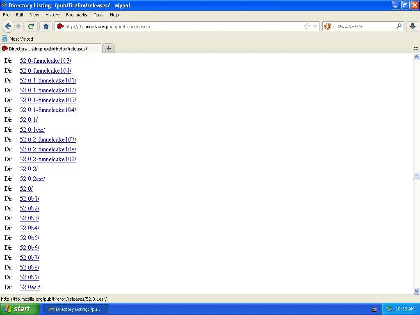
Task: Open the View menu
Action: coord(34,15)
